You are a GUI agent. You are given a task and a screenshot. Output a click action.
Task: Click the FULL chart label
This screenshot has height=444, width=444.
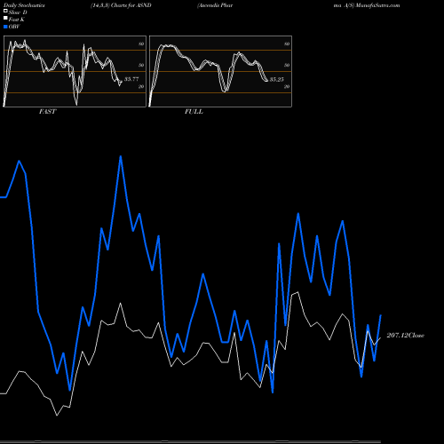(194, 112)
